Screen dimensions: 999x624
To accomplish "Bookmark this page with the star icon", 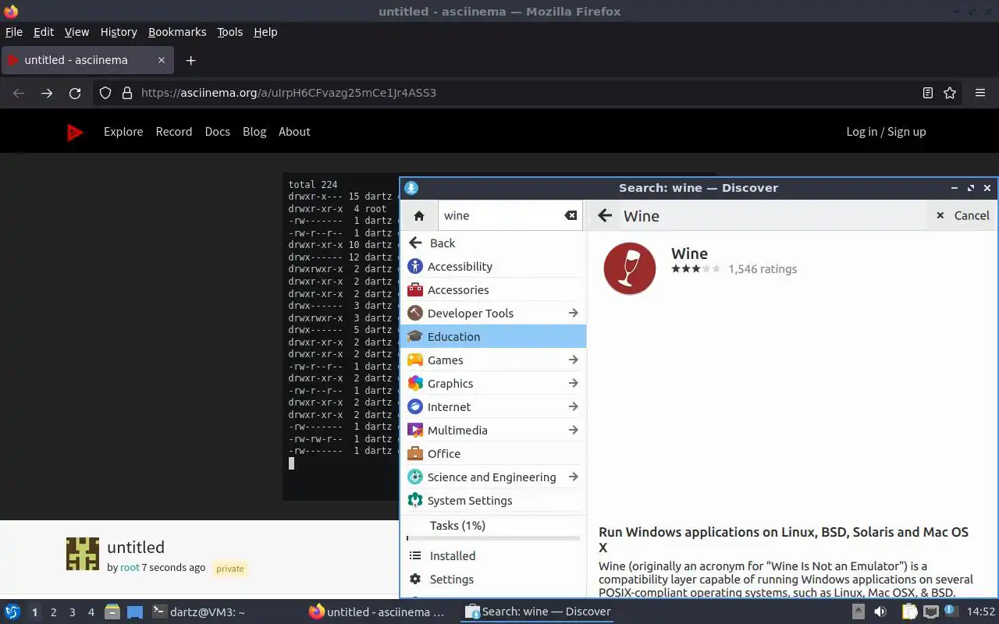I will [x=950, y=93].
